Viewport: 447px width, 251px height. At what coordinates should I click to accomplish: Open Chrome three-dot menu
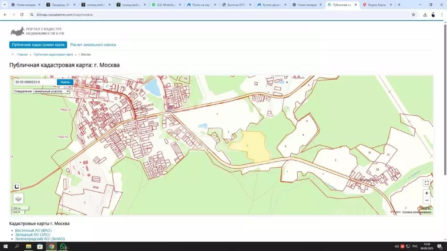pyautogui.click(x=442, y=14)
